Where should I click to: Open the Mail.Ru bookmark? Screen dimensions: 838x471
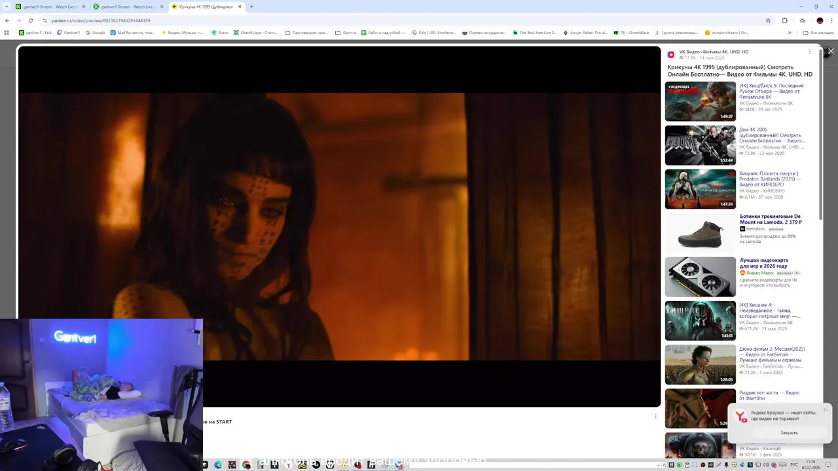(133, 32)
